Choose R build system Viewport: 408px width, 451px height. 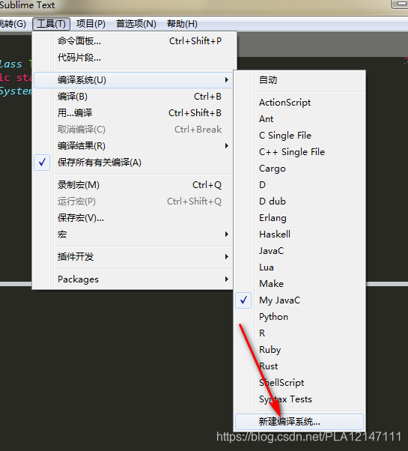[x=299, y=333]
